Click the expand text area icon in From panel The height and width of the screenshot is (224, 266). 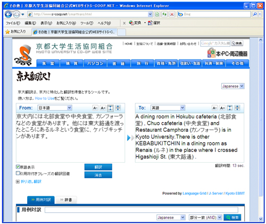coord(118,108)
